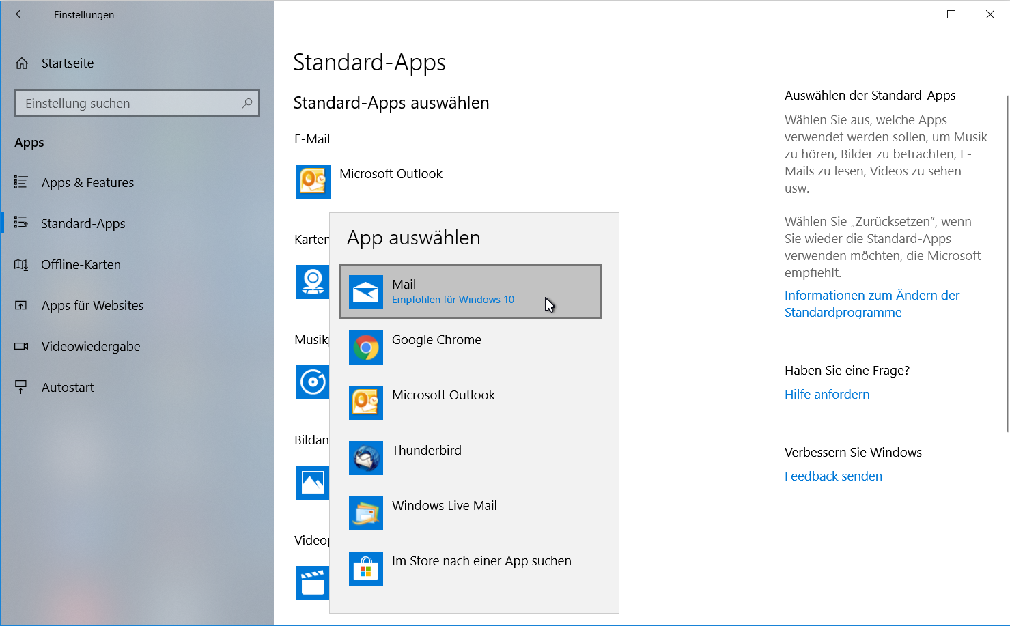Open the Apps für Websites section
This screenshot has width=1010, height=626.
click(x=92, y=305)
